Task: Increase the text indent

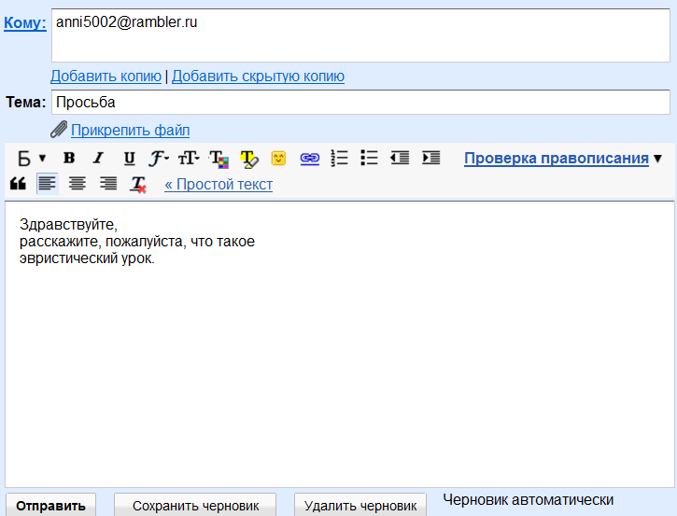Action: tap(430, 158)
